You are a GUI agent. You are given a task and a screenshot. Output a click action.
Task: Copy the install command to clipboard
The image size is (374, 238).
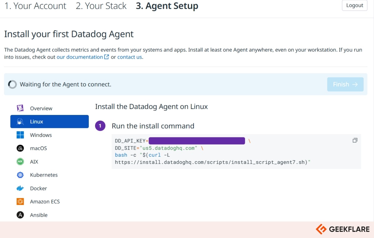pyautogui.click(x=355, y=140)
